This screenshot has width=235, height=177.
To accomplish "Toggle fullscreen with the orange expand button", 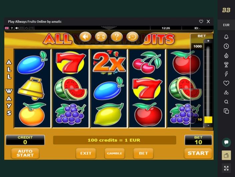I will (x=101, y=36).
